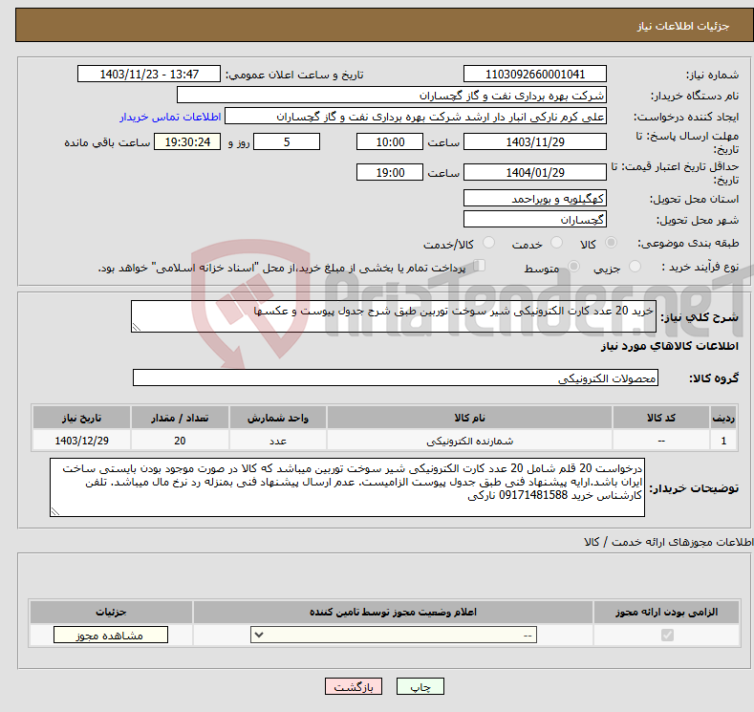Click the ردیف column header
This screenshot has height=712, width=754.
[723, 418]
